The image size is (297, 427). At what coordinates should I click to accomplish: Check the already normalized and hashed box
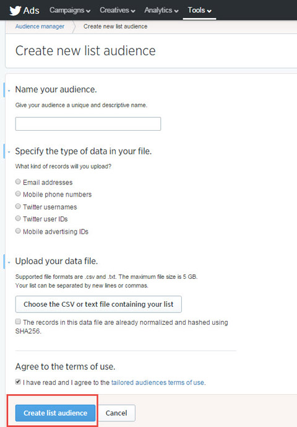pos(18,322)
